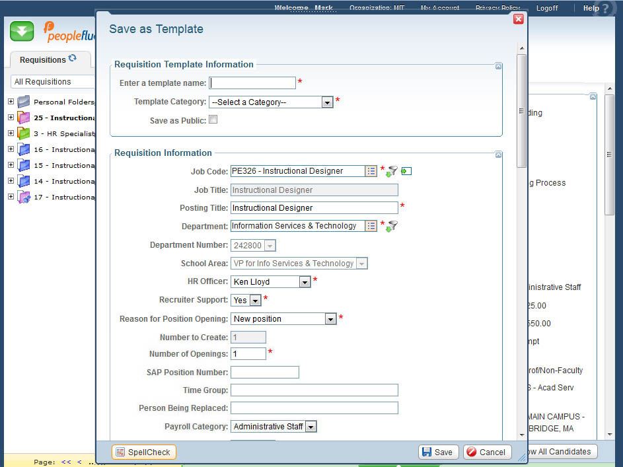Enable the Save as Public checkbox
This screenshot has width=623, height=467.
(x=213, y=120)
